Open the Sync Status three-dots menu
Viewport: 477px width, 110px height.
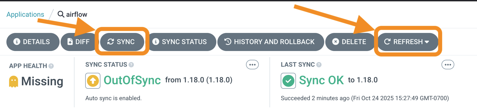click(x=252, y=65)
